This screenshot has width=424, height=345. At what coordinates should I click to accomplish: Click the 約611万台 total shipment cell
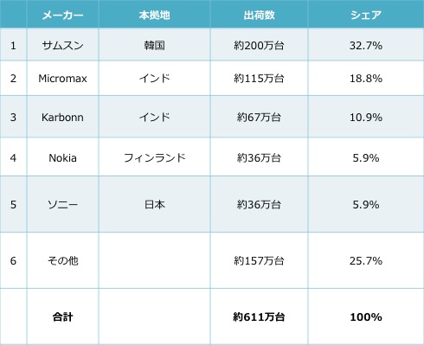259,317
